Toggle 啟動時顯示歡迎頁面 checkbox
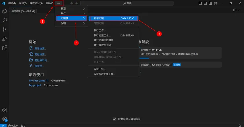 pyautogui.click(x=114, y=119)
